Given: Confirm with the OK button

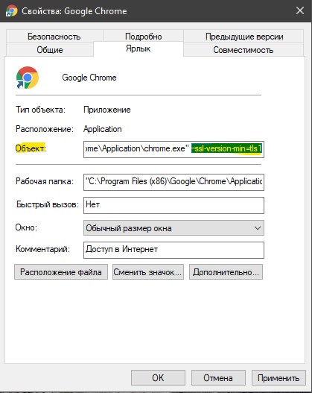Looking at the screenshot, I should (x=158, y=377).
